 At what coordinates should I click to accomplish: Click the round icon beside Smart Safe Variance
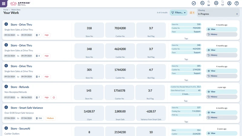pyautogui.click(x=6, y=107)
